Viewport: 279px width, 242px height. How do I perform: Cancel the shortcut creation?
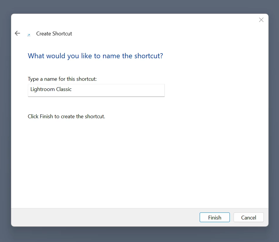tap(249, 217)
